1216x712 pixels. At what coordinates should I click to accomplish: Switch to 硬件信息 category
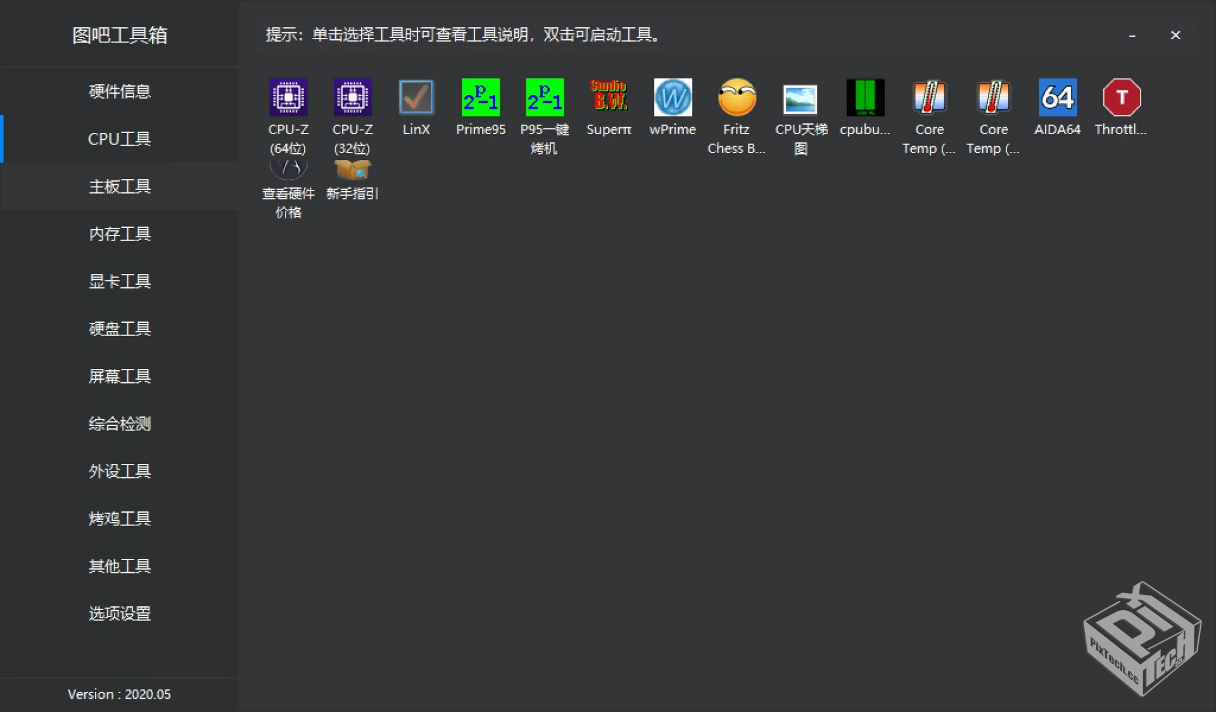[x=119, y=92]
